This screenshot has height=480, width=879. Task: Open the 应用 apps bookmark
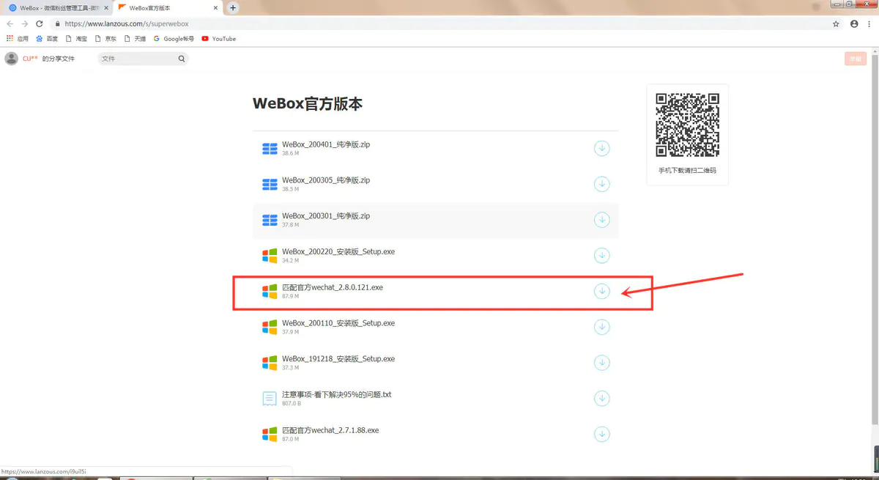click(x=18, y=39)
